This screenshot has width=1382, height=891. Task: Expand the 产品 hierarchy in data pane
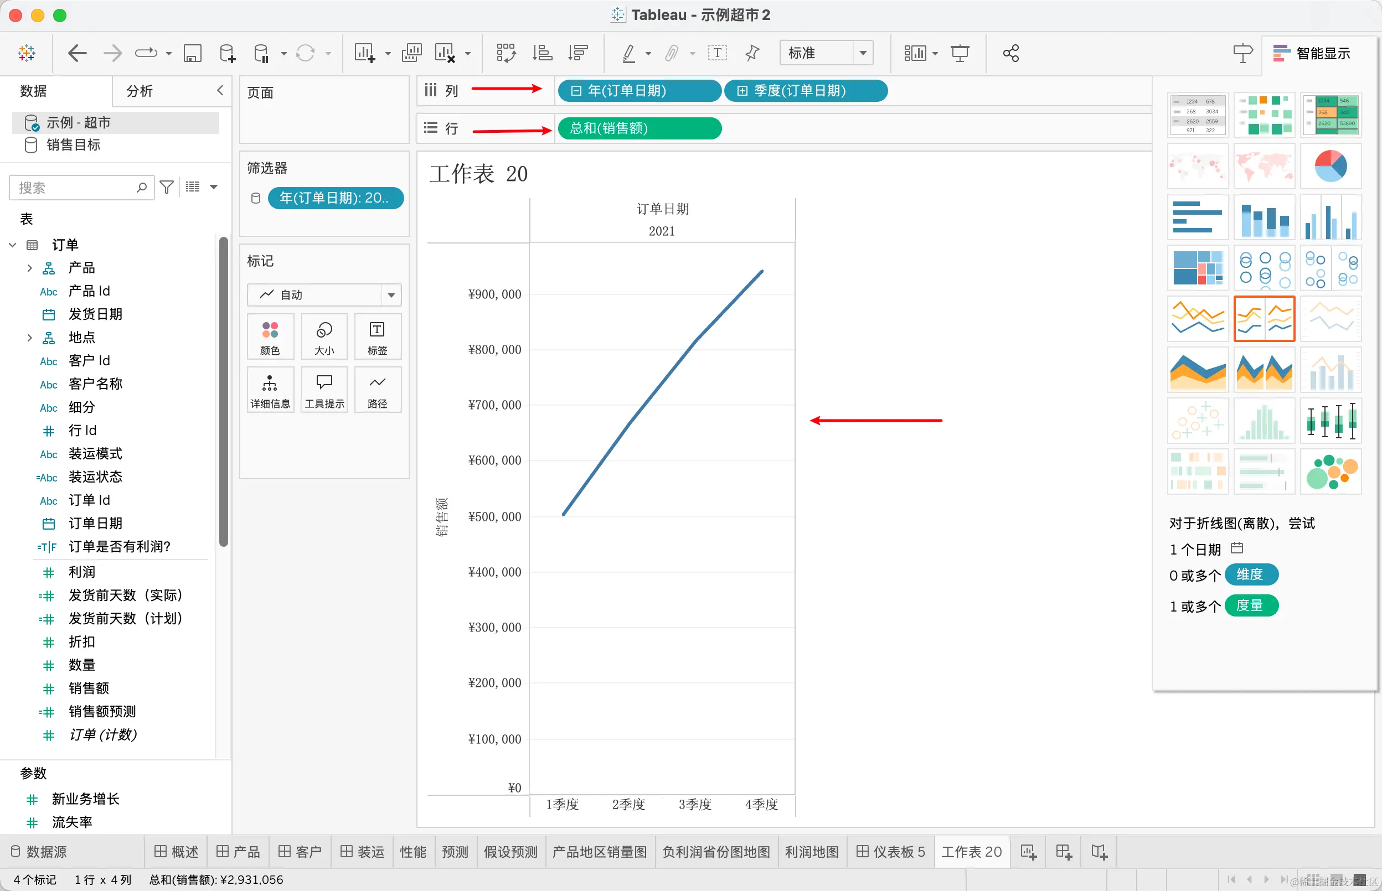[29, 268]
